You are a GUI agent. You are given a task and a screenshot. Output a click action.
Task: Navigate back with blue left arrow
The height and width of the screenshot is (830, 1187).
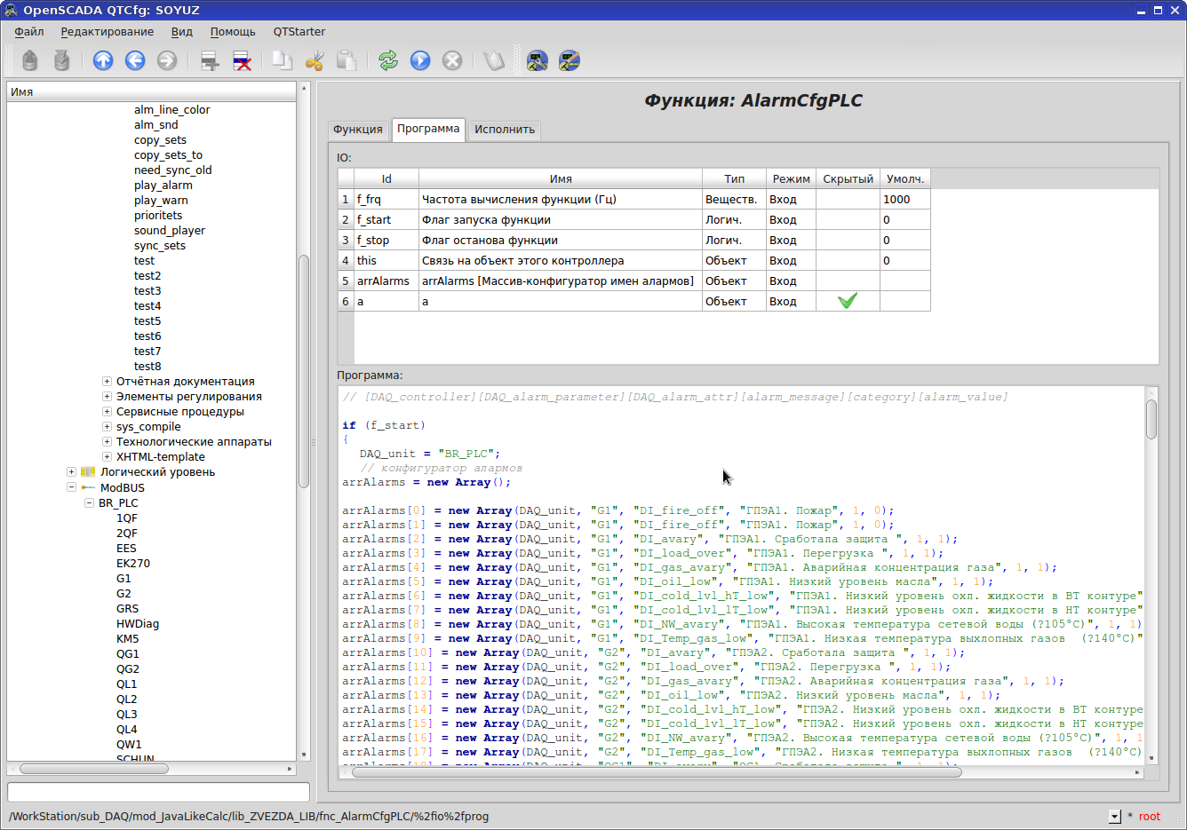135,60
